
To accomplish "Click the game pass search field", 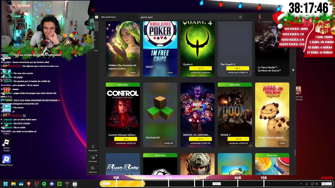I will coord(191,17).
